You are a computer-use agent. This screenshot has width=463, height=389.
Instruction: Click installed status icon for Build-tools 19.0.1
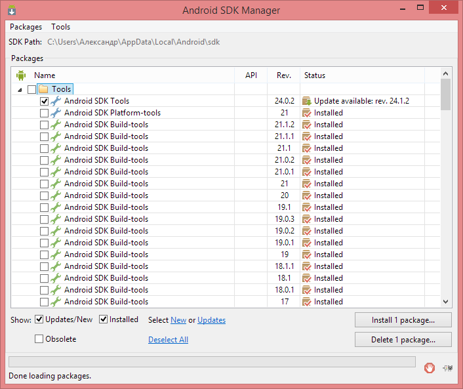pos(307,243)
